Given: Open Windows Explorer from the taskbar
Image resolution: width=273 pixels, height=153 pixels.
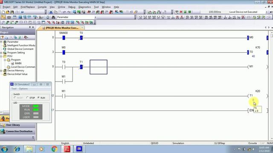Looking at the screenshot, I should click(x=29, y=149).
